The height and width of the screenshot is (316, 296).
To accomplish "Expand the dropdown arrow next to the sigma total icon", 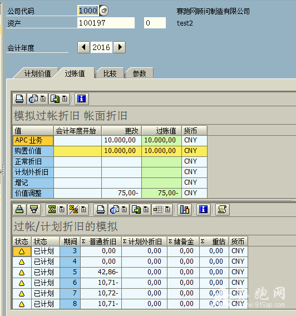I will click(x=62, y=210).
